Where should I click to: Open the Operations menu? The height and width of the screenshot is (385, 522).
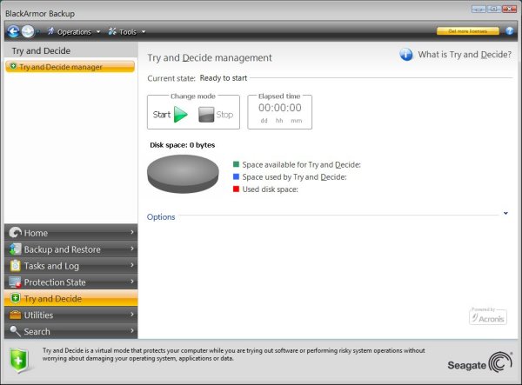click(74, 32)
